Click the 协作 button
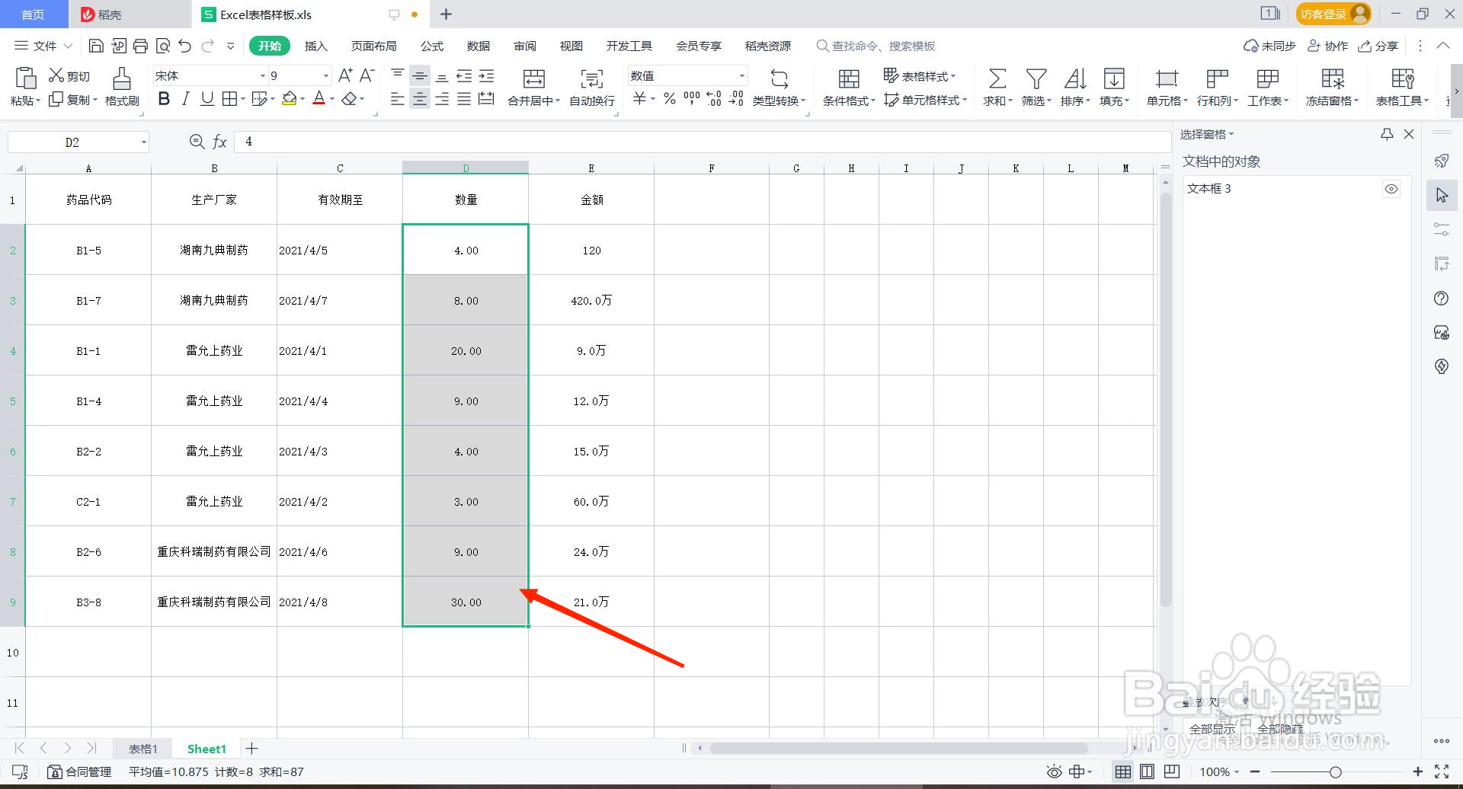Screen dimensions: 1463x789 (1327, 46)
